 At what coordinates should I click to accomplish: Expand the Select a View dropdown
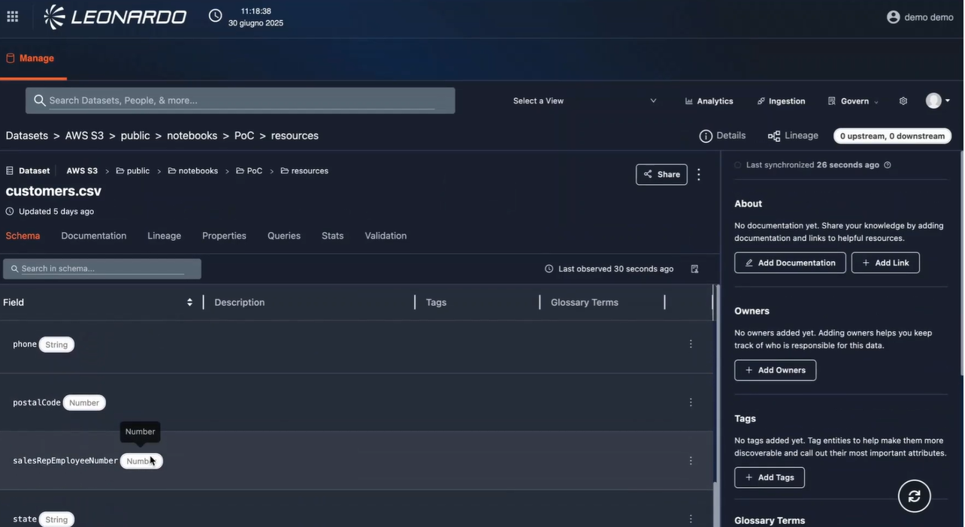coord(585,101)
